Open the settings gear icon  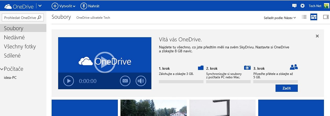coord(302,6)
